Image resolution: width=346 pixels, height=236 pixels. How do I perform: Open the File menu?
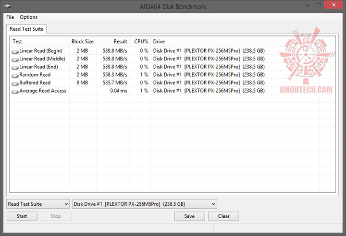(x=10, y=17)
